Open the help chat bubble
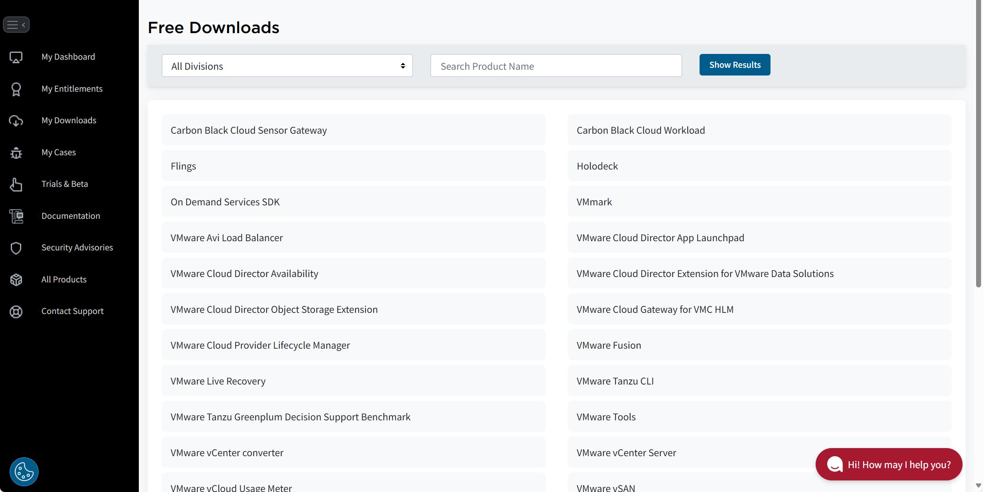983x492 pixels. (888, 464)
